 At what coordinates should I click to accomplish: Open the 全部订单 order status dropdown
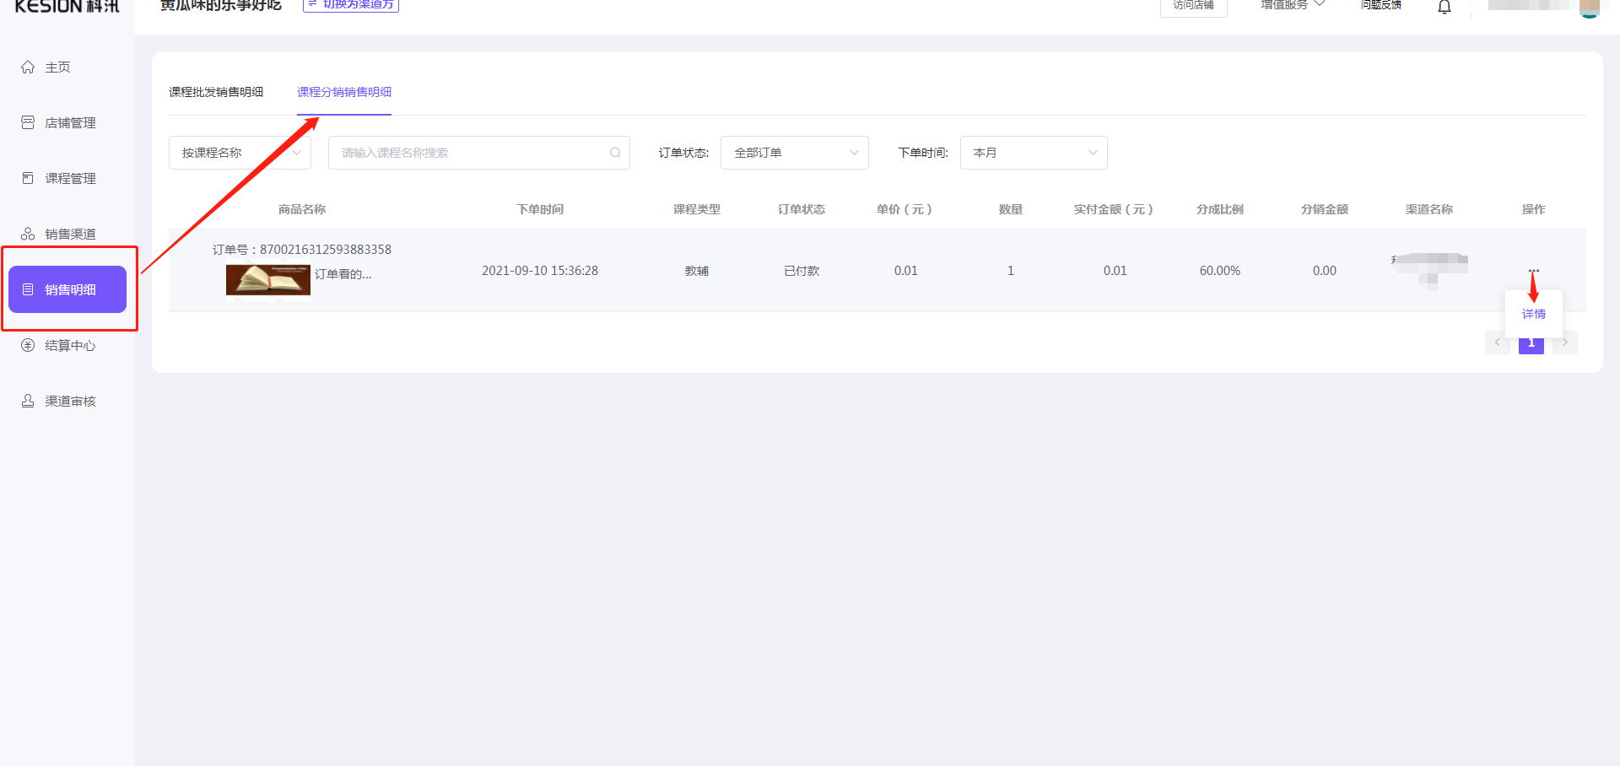pyautogui.click(x=794, y=153)
